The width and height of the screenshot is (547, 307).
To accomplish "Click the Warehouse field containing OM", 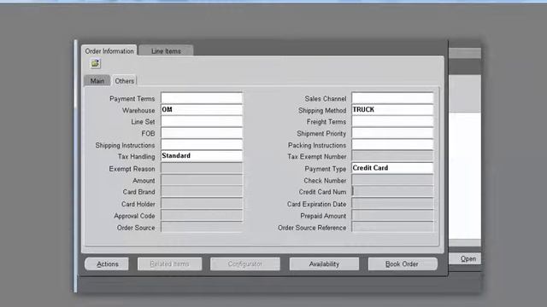I will pyautogui.click(x=202, y=110).
